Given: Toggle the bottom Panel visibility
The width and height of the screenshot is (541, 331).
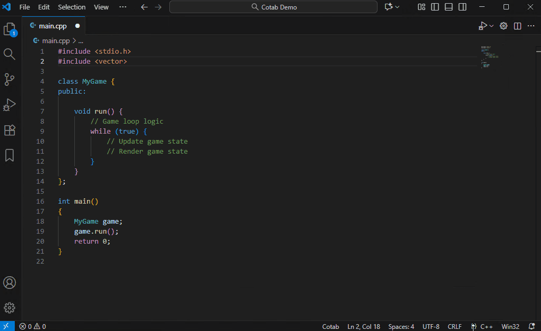Looking at the screenshot, I should click(x=449, y=7).
